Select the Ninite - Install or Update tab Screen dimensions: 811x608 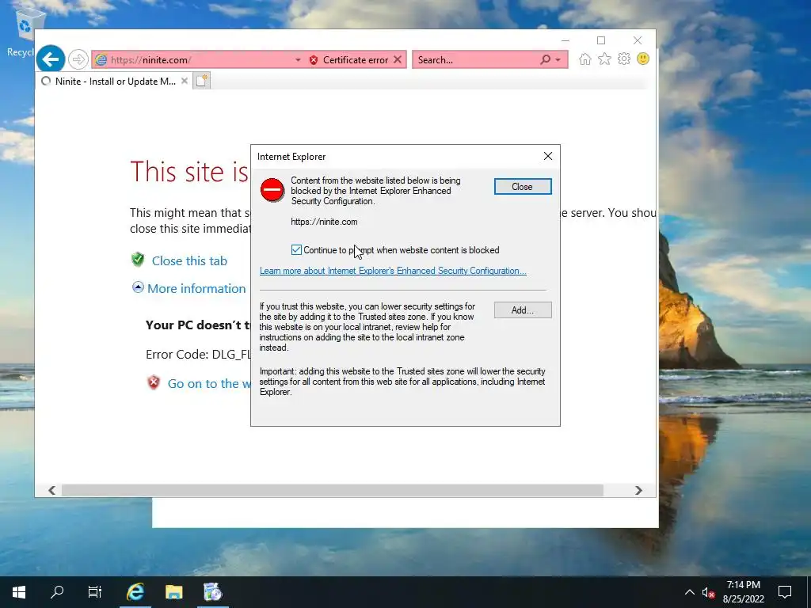tap(115, 82)
